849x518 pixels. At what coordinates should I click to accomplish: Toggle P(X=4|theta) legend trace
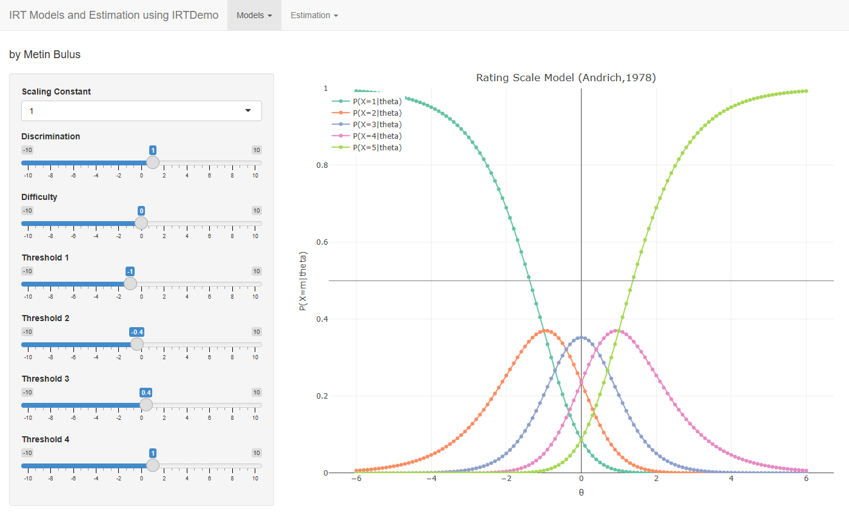[x=366, y=136]
